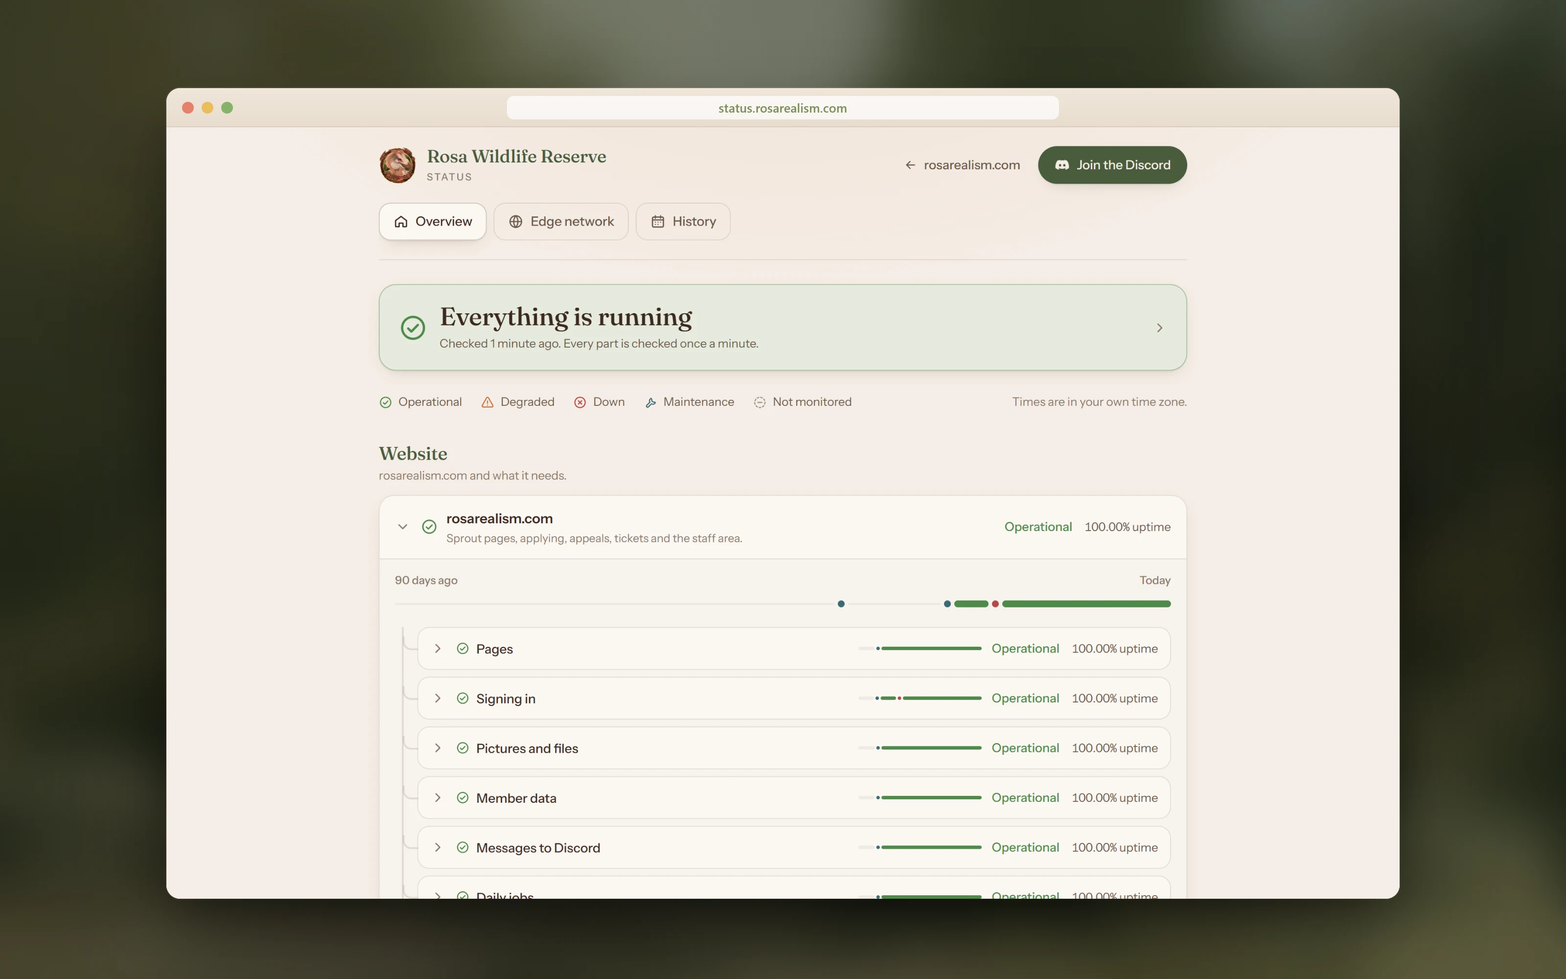Expand the Member data row

[438, 798]
